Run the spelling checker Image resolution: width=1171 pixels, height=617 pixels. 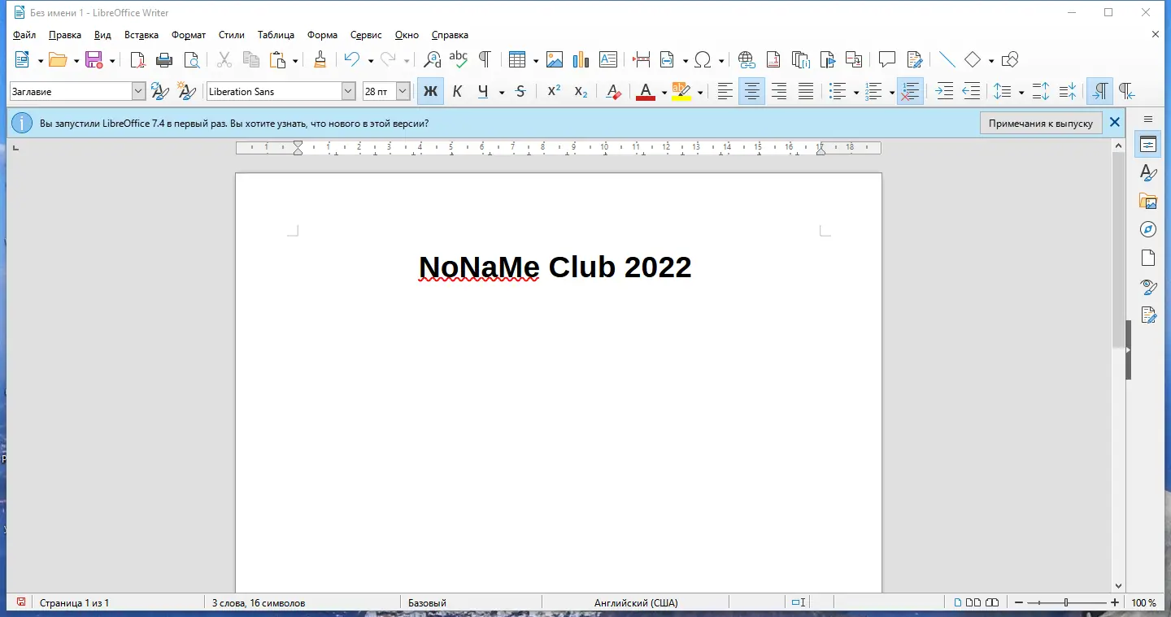458,59
